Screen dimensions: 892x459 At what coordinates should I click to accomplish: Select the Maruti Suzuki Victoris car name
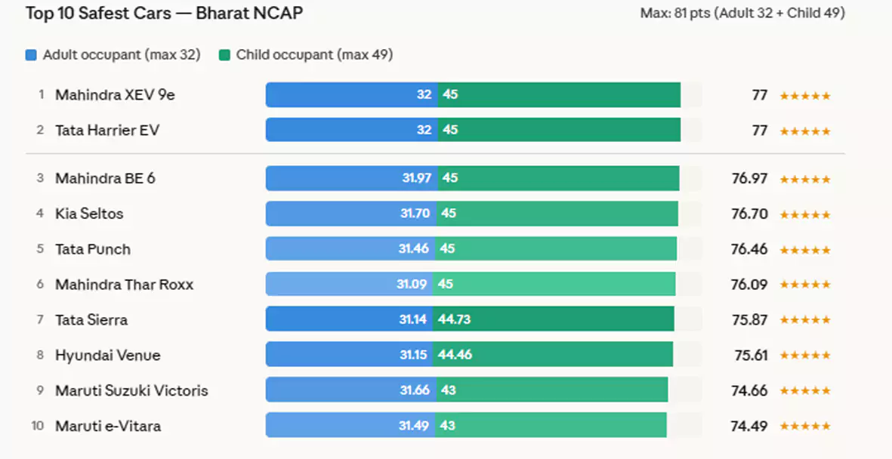point(131,390)
